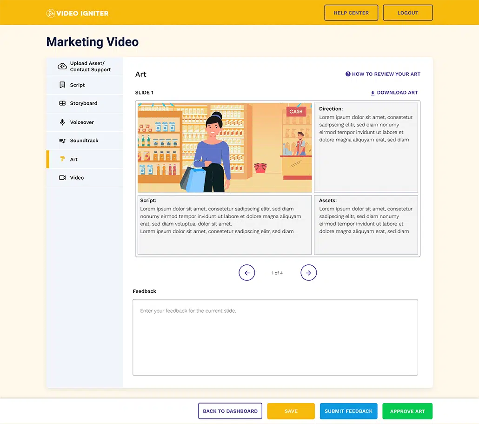Select the Script sidebar icon
Viewport: 479px width, 424px height.
coord(62,84)
